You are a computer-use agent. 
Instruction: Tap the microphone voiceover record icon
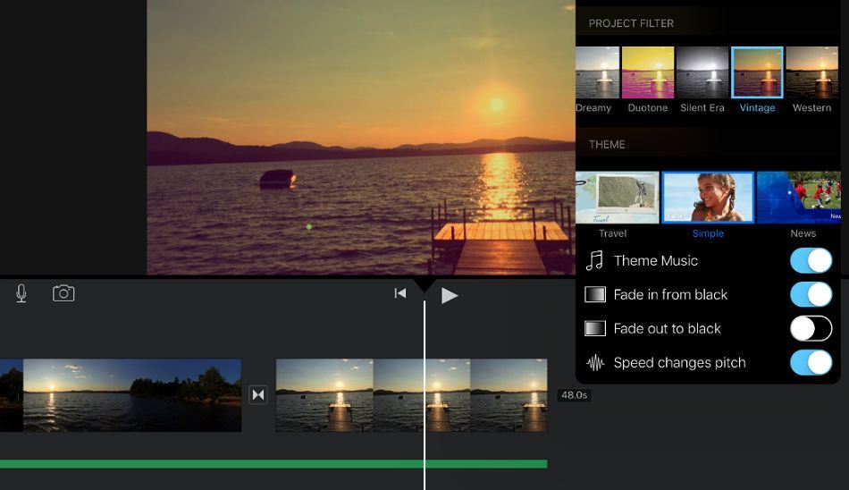click(x=21, y=293)
